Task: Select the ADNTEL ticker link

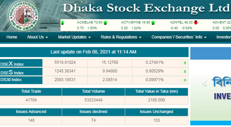Action: click(181, 23)
